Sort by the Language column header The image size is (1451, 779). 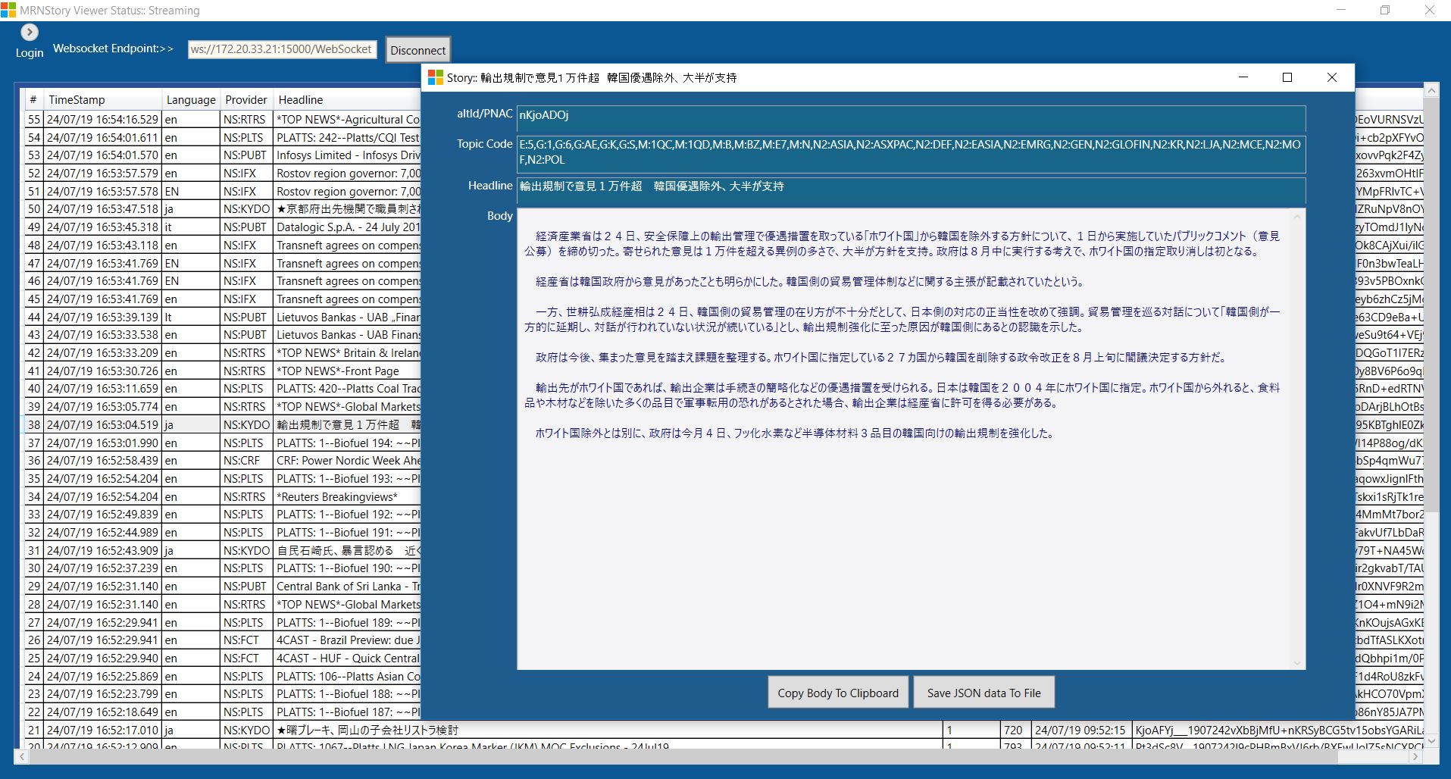(x=191, y=100)
